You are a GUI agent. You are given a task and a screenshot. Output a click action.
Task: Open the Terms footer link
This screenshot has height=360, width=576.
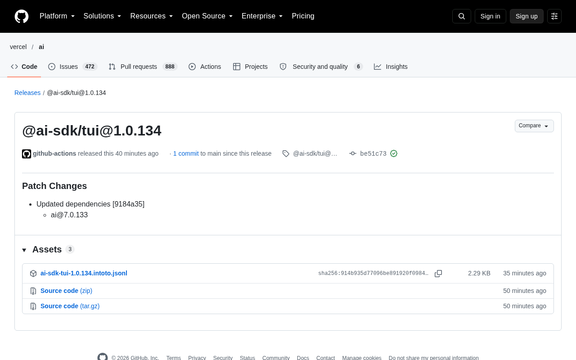pos(174,358)
